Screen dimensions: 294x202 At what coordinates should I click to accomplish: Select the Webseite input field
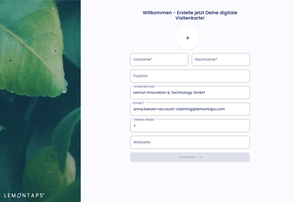click(x=190, y=142)
